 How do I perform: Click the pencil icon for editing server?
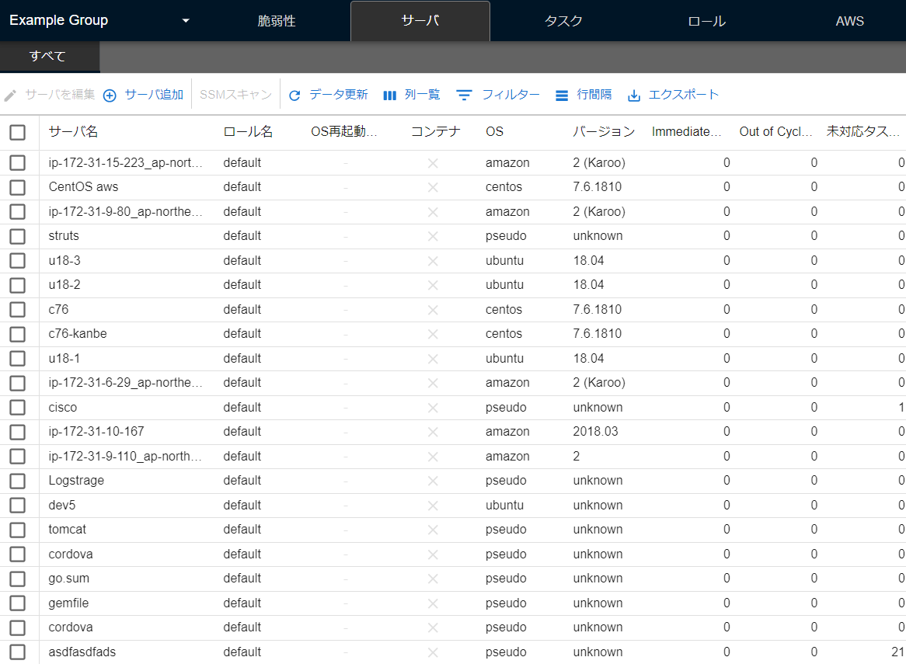pos(10,96)
